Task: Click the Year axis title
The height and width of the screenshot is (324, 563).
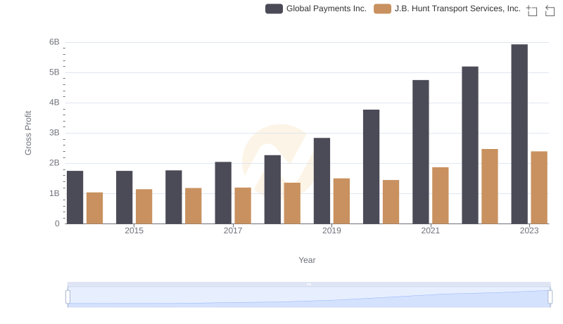Action: click(x=307, y=260)
